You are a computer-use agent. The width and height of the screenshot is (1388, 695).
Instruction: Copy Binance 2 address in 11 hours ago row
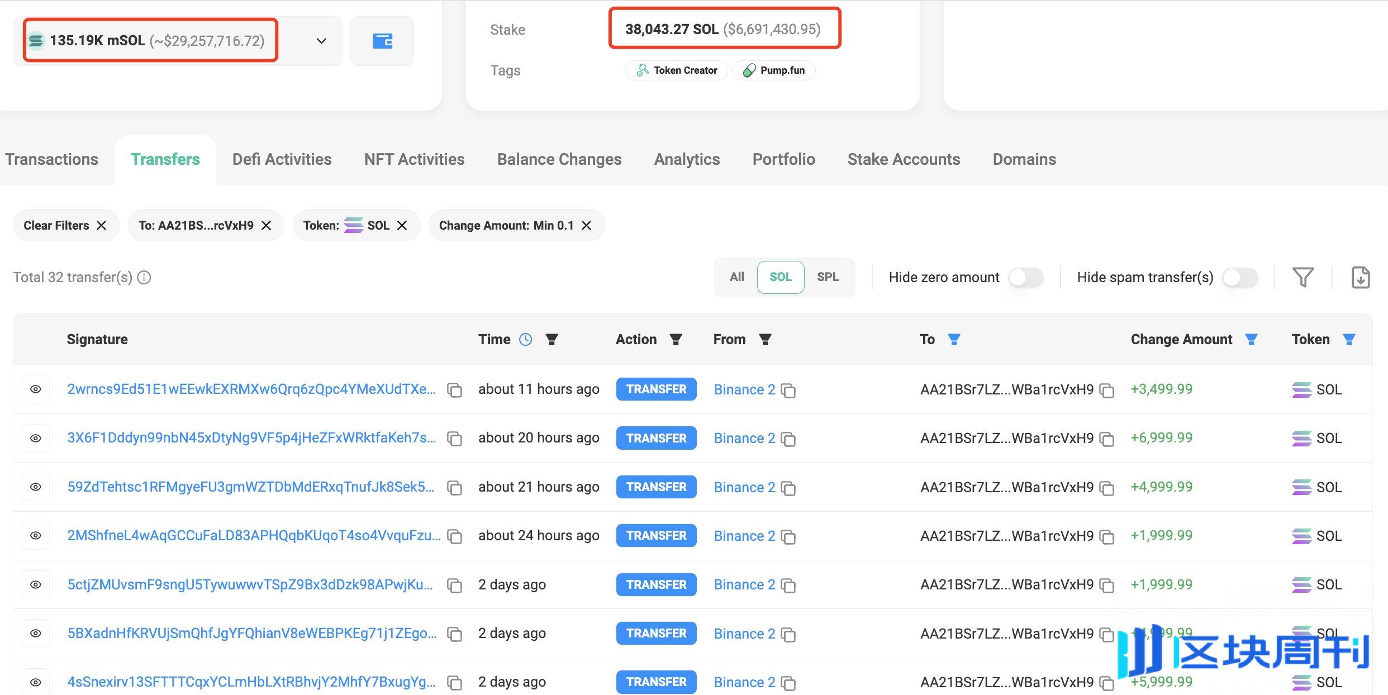coord(788,390)
